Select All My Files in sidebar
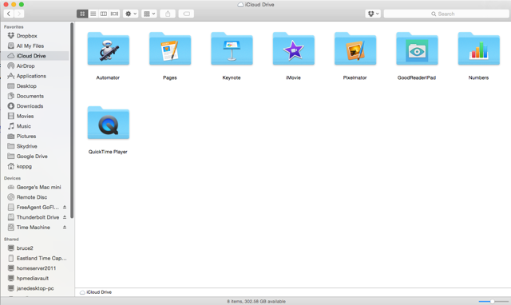Screen dimensions: 511x305 pyautogui.click(x=35, y=46)
